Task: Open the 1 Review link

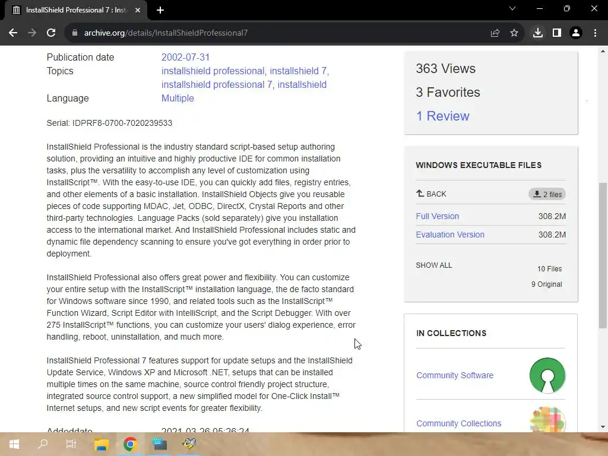Action: pos(442,116)
